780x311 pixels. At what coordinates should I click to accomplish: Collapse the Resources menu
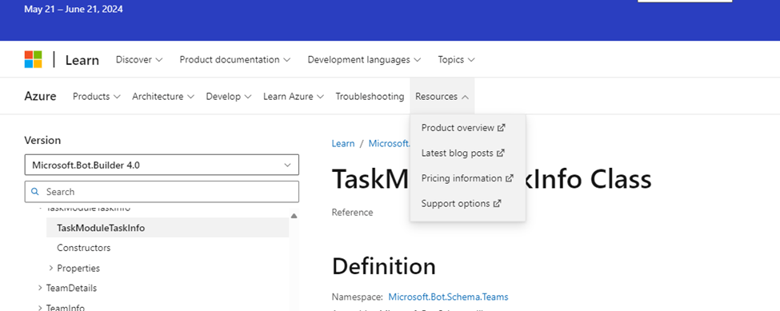click(x=442, y=97)
